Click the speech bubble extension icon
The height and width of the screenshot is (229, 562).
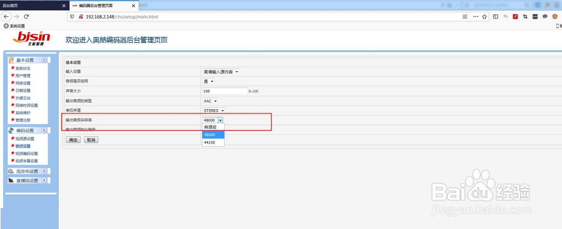coord(545,17)
